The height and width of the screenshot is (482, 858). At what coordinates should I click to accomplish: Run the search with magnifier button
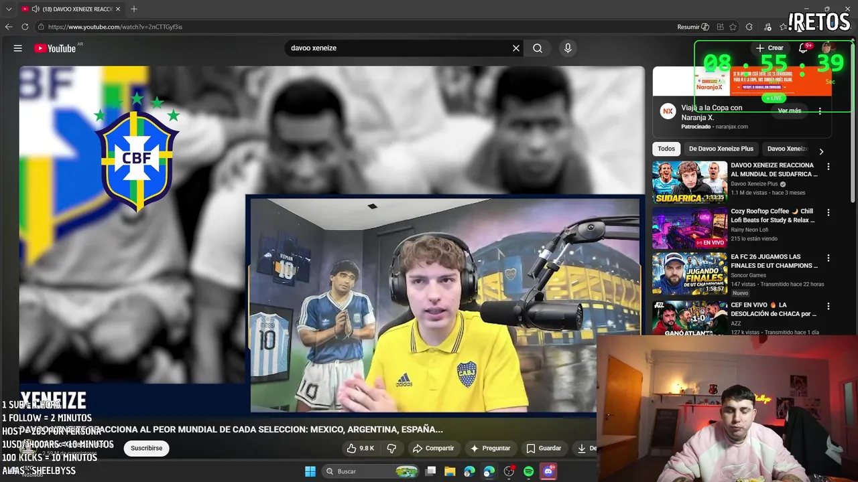point(538,48)
